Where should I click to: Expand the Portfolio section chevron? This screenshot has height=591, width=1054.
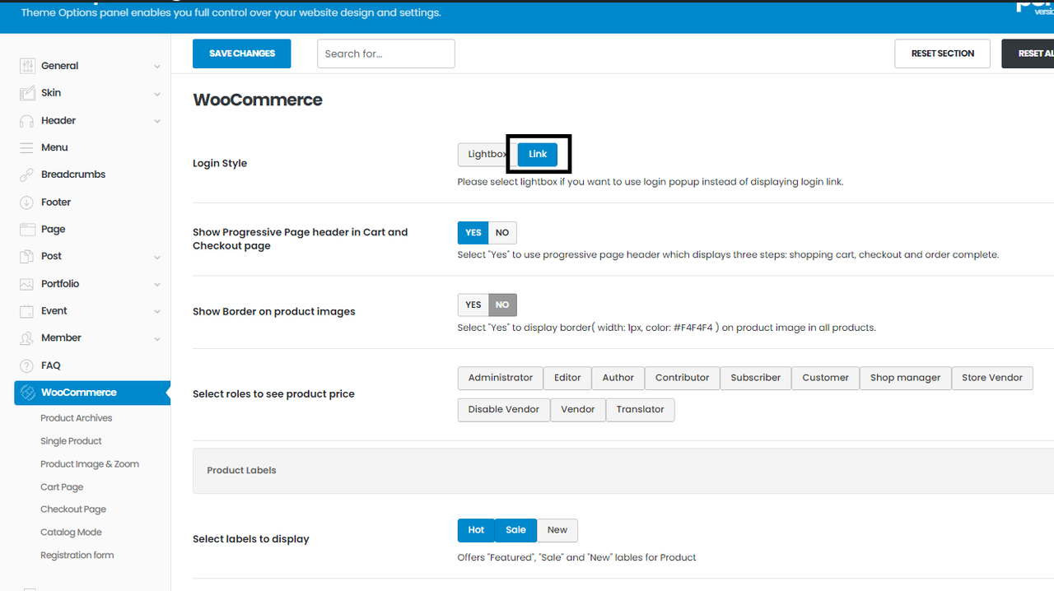(x=157, y=284)
